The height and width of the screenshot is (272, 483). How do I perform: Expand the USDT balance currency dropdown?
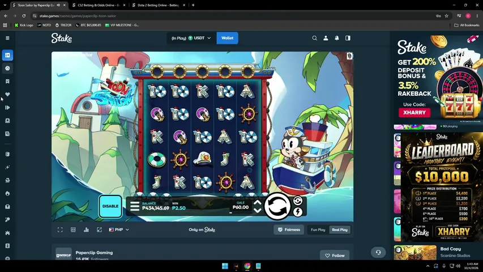point(191,38)
